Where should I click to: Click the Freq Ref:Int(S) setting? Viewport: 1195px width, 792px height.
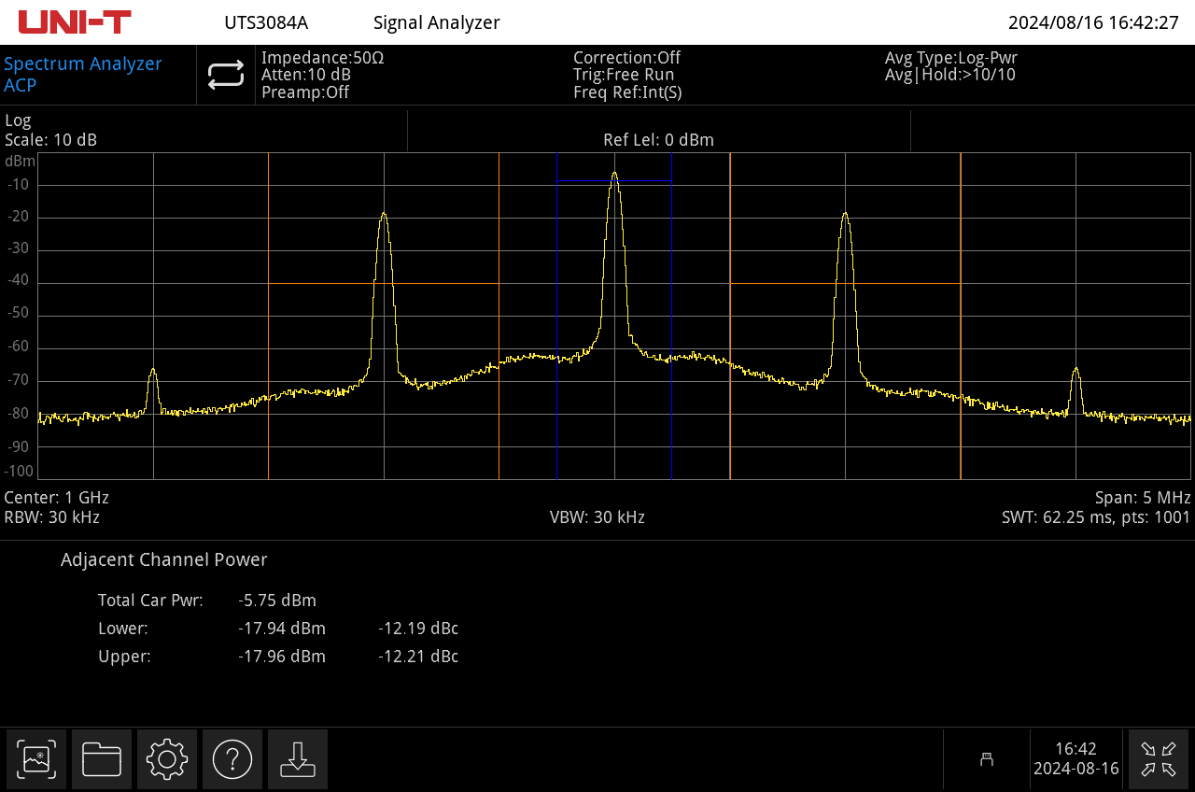(627, 92)
